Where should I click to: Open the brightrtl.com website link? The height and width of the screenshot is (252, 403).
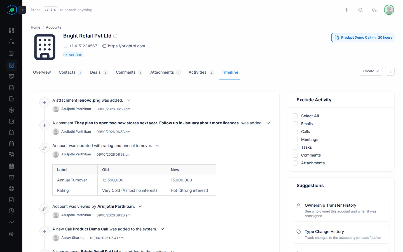[126, 46]
